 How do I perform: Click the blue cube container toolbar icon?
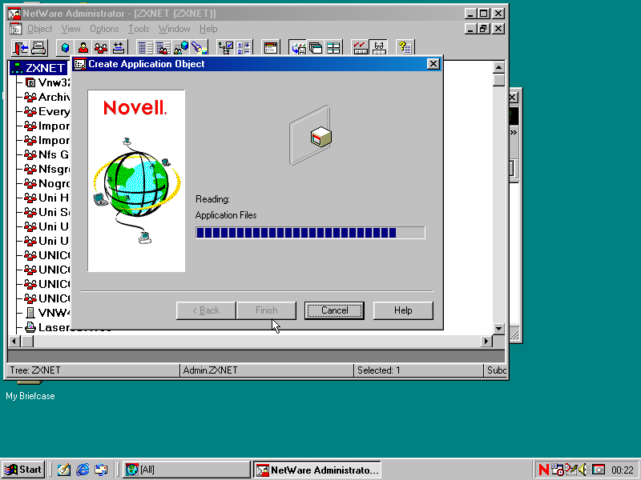[65, 48]
